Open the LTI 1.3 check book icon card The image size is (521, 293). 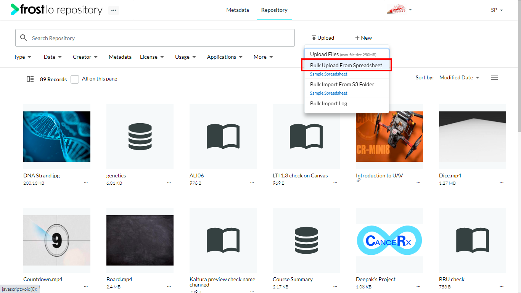tap(306, 137)
